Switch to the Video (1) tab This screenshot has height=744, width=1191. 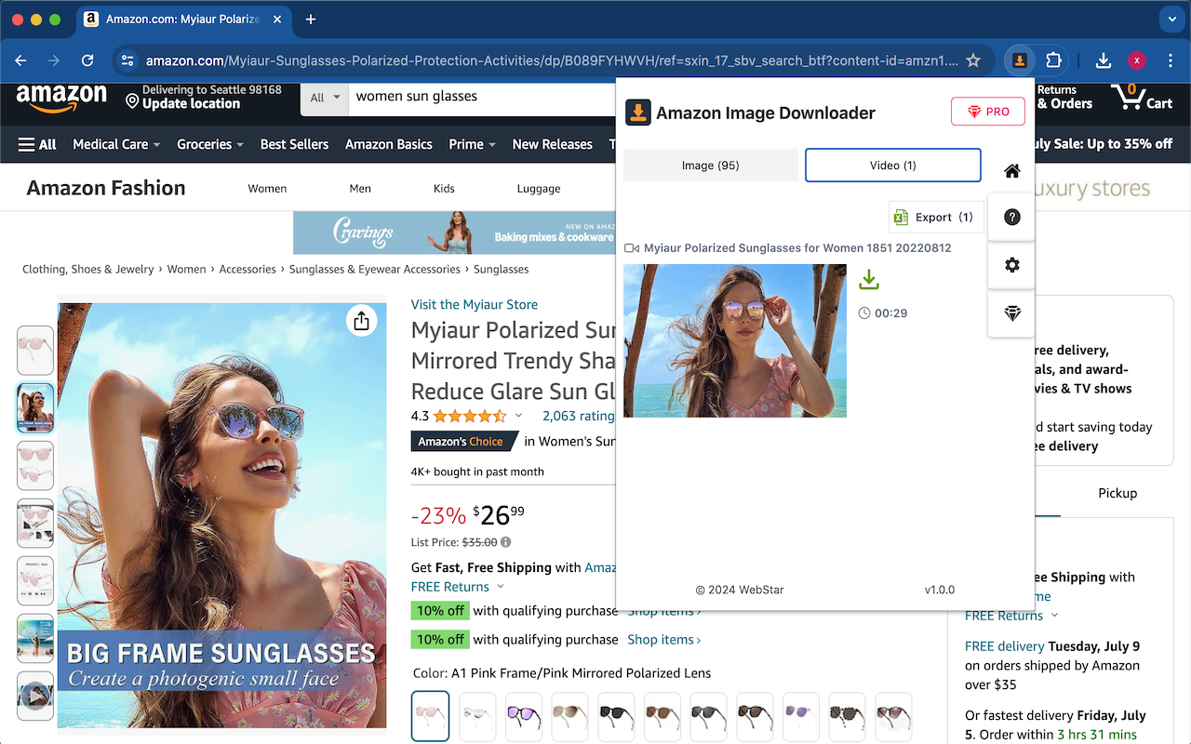pyautogui.click(x=893, y=166)
